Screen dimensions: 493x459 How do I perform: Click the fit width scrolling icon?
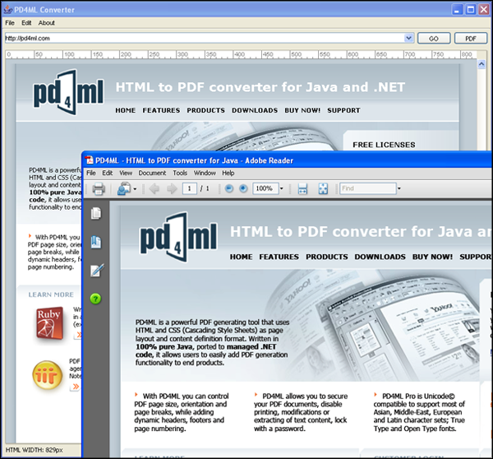pyautogui.click(x=302, y=189)
